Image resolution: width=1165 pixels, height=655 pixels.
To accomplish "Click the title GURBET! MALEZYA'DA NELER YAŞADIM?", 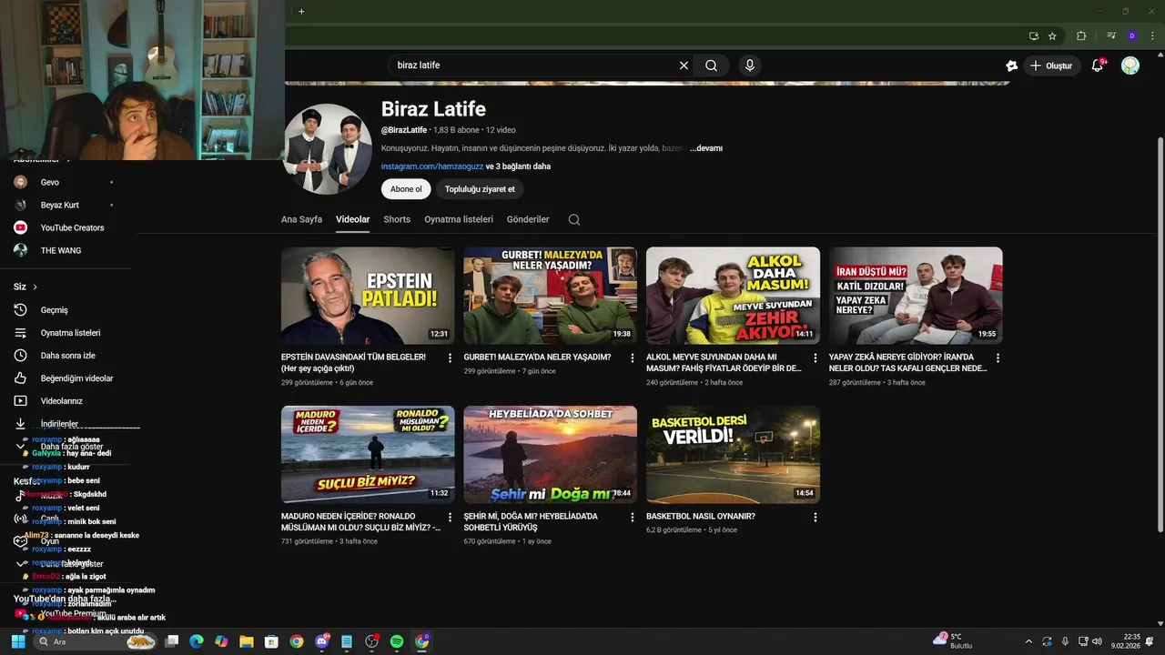I will tap(537, 358).
